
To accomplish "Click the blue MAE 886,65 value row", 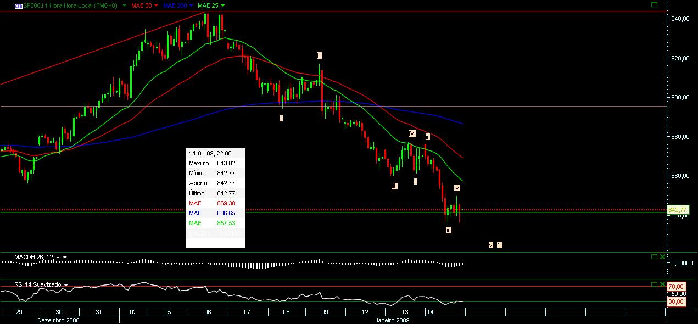I will pos(215,213).
